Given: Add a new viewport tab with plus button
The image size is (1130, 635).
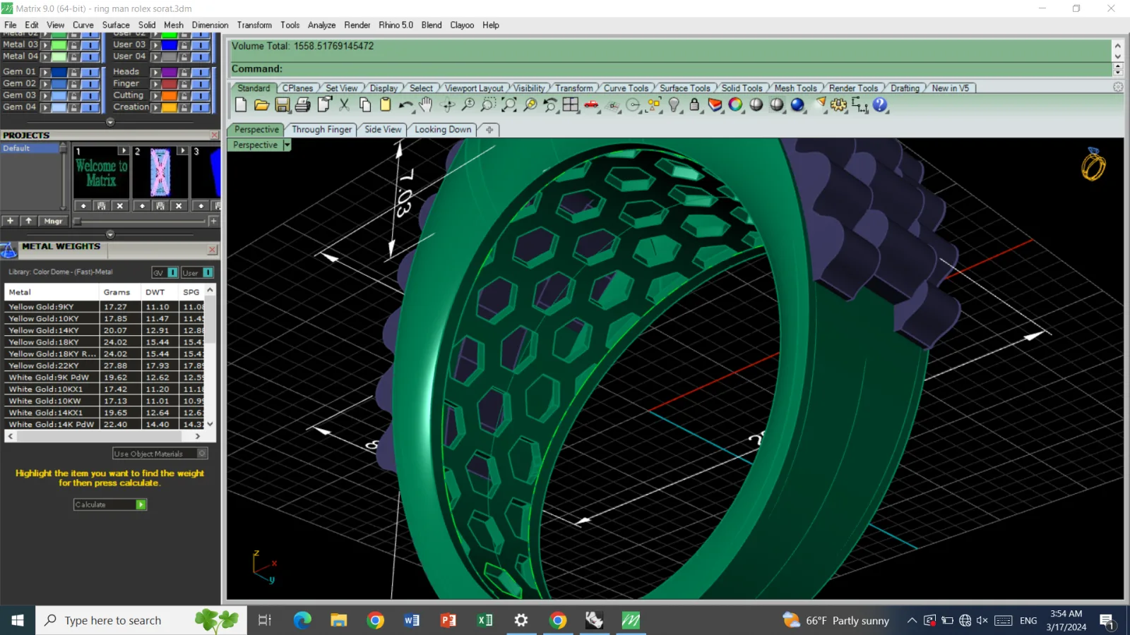Looking at the screenshot, I should 489,130.
